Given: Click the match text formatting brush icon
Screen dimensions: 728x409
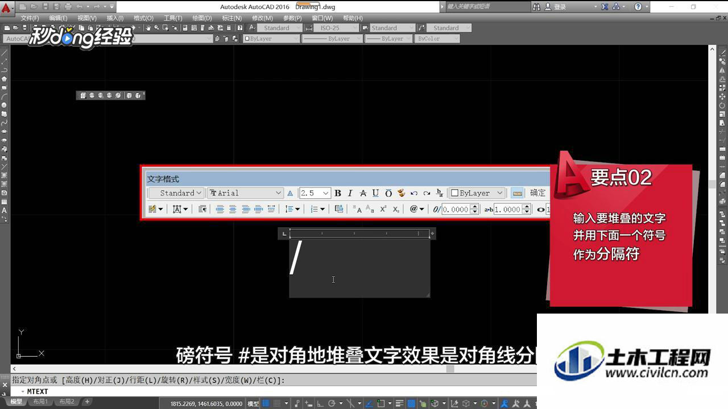Looking at the screenshot, I should (x=401, y=193).
